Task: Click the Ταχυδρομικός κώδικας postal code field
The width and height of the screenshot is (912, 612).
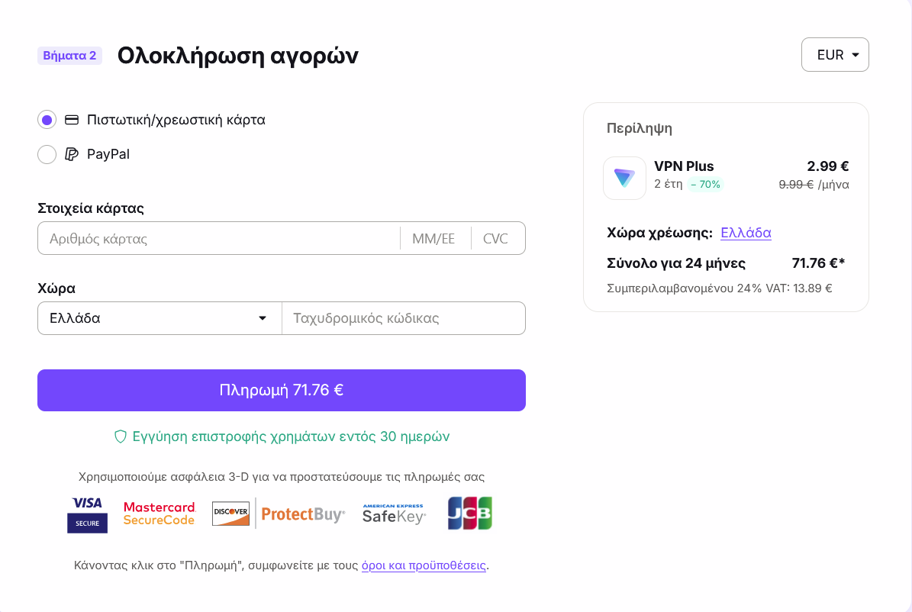Action: [x=404, y=318]
